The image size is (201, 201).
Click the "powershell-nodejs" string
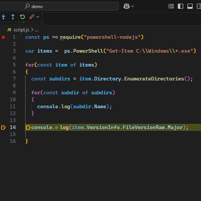[x=112, y=37]
